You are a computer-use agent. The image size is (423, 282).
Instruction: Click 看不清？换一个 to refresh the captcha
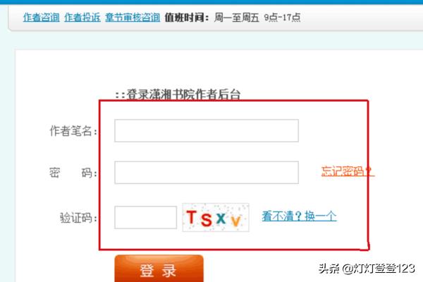[299, 216]
